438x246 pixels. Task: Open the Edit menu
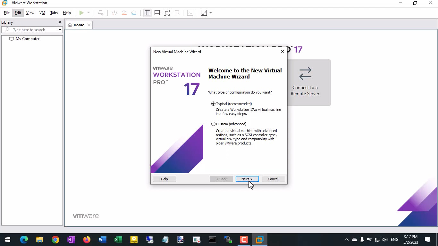coord(18,13)
